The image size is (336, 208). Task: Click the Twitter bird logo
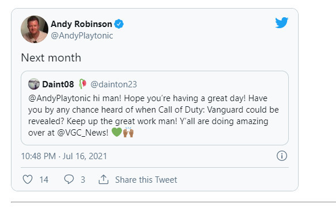(x=281, y=22)
